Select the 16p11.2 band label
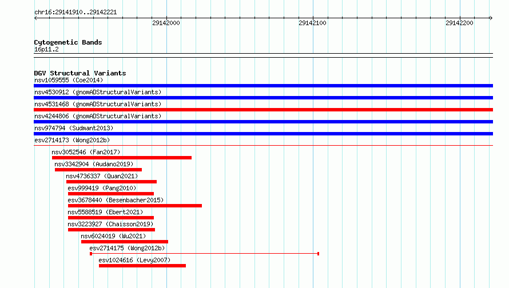 46,49
